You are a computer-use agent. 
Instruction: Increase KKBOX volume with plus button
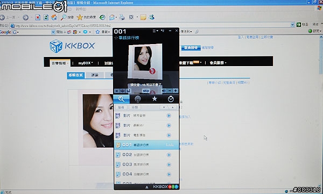click(175, 91)
